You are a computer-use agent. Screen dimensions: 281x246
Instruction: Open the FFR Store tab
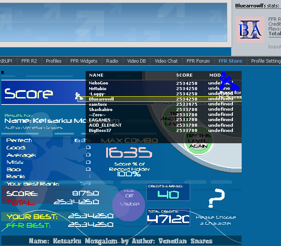(x=230, y=61)
